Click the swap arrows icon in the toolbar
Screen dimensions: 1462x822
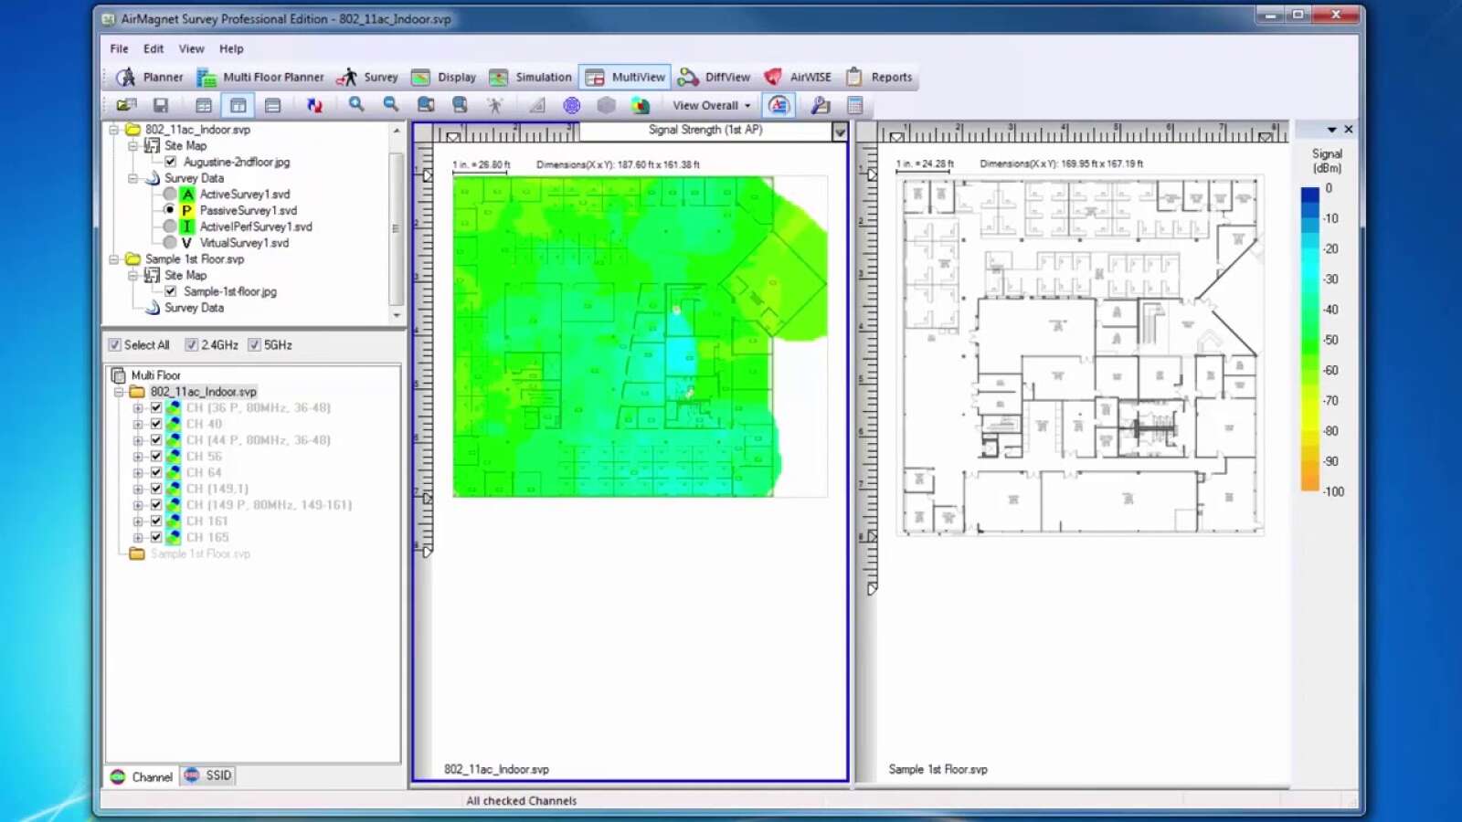click(314, 105)
